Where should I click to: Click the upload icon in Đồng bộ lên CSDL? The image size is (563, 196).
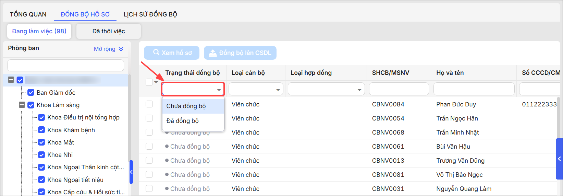213,53
